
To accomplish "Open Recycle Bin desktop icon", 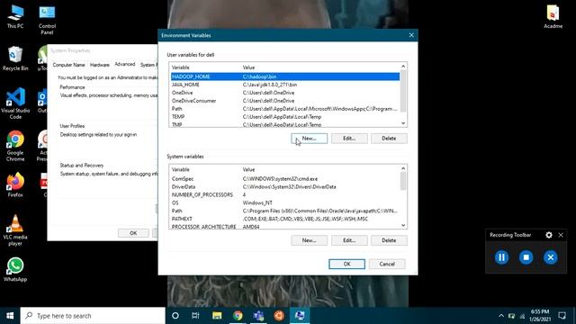I will pyautogui.click(x=15, y=58).
